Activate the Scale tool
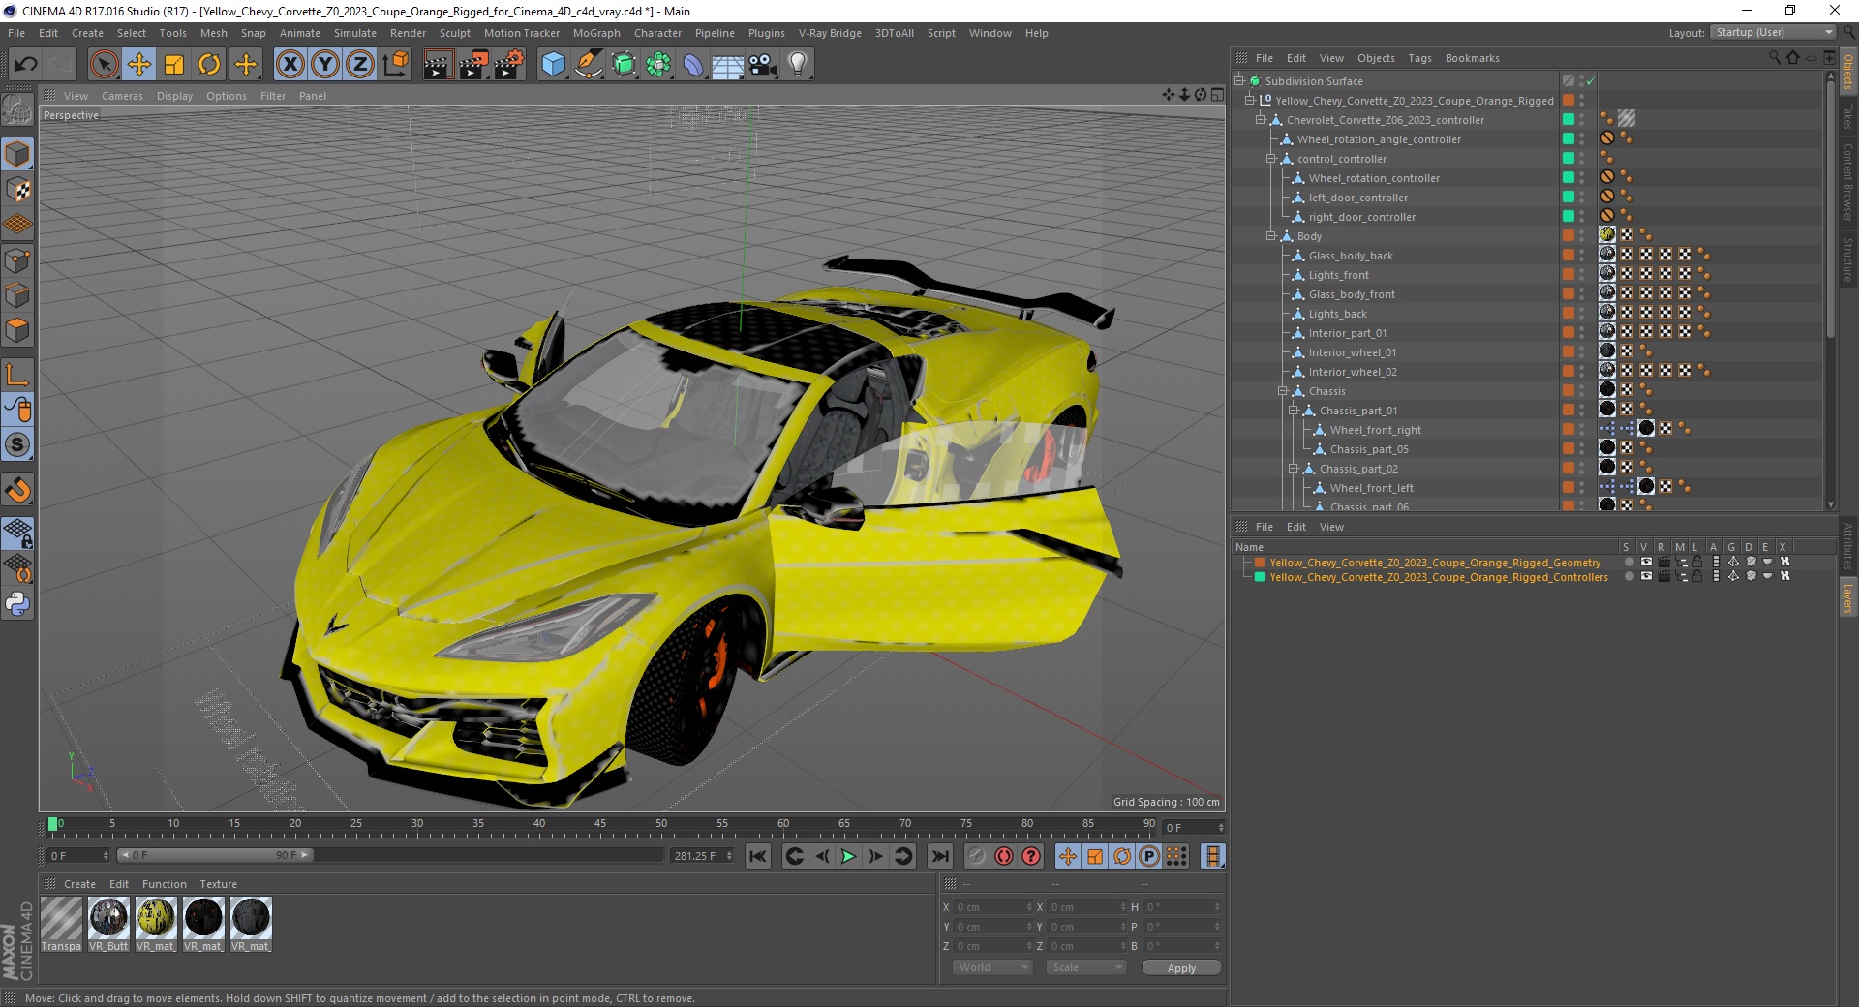 pos(174,65)
